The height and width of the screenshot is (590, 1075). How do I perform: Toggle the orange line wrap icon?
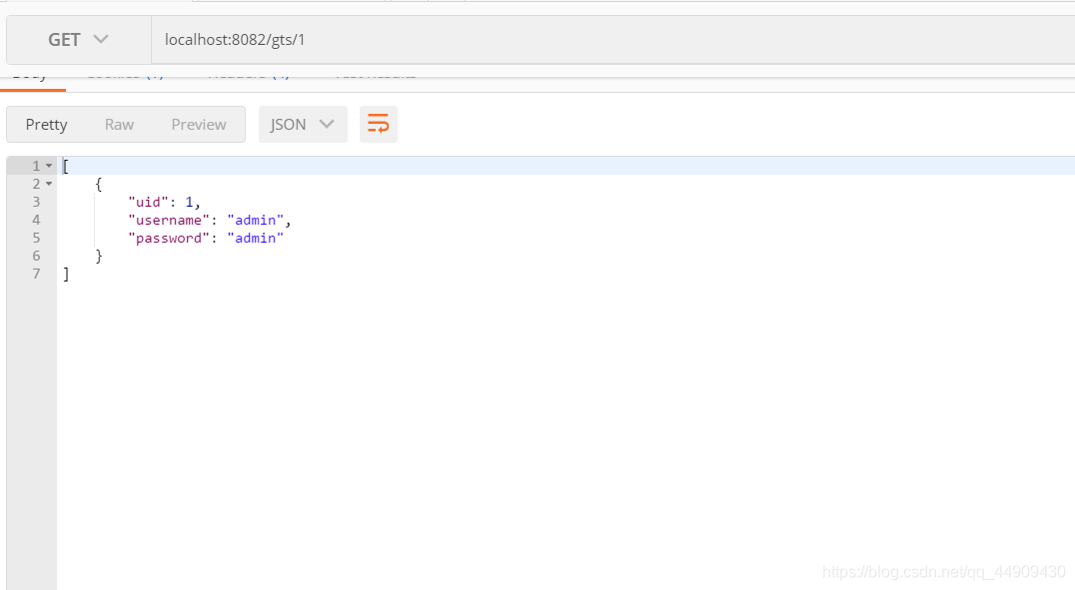[379, 124]
